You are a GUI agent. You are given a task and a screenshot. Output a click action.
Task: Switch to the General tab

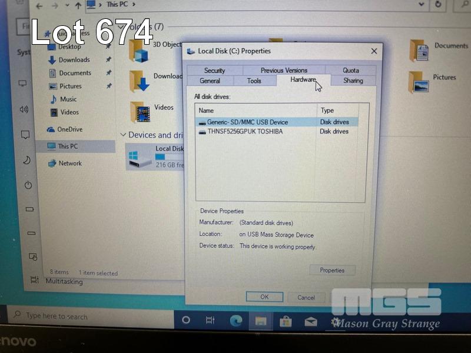[210, 81]
